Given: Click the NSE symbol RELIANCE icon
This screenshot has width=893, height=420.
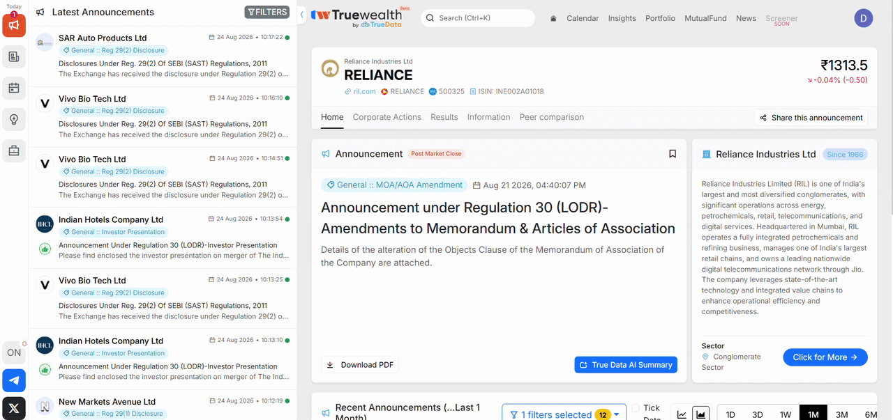Looking at the screenshot, I should 384,91.
